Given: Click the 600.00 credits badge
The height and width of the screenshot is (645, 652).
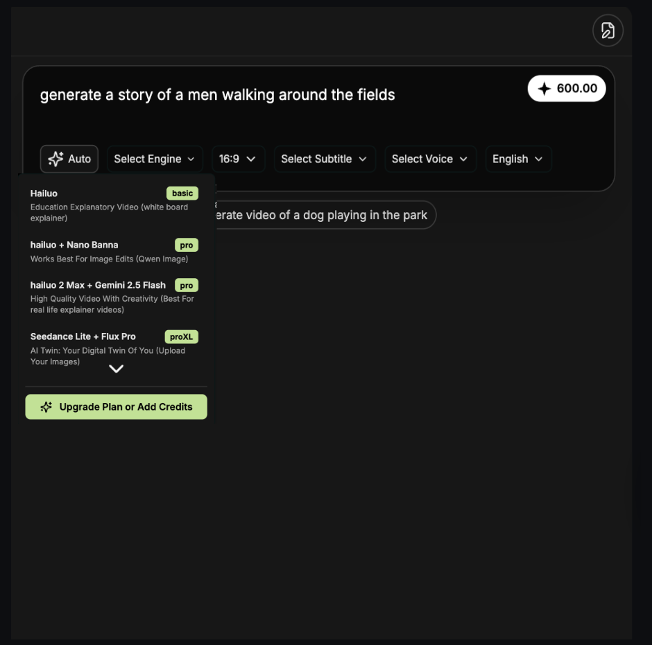Looking at the screenshot, I should point(567,89).
